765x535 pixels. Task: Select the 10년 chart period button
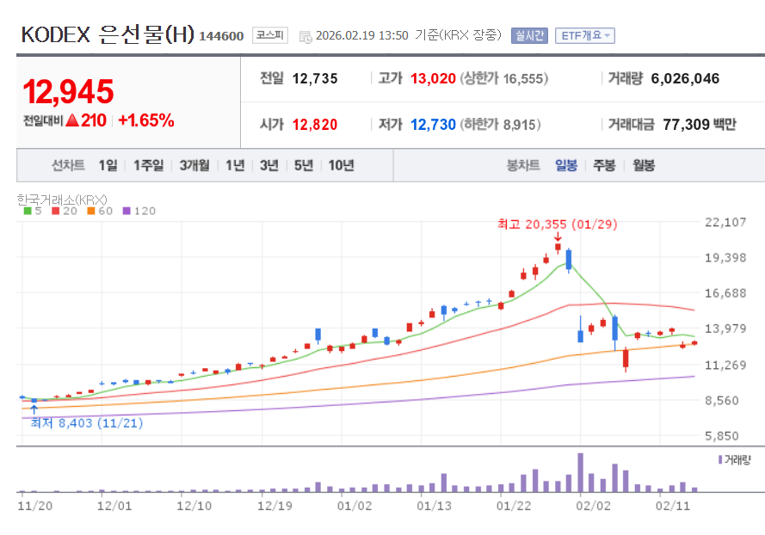(339, 165)
